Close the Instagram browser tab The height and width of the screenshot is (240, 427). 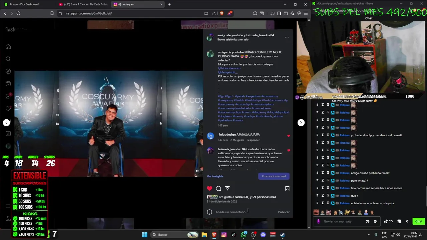tap(161, 4)
